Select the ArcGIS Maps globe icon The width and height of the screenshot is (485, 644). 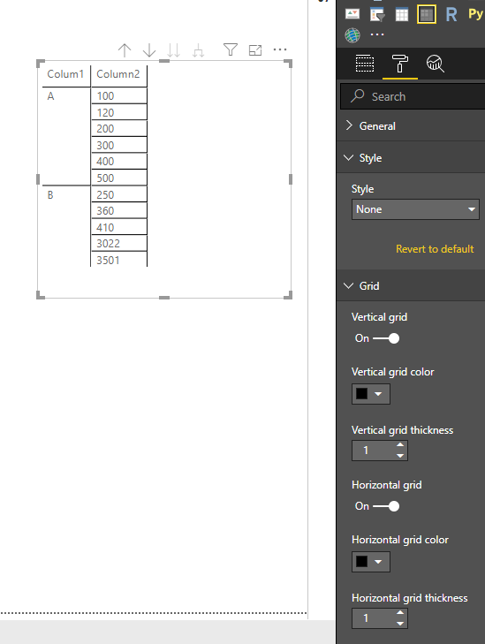[x=352, y=35]
